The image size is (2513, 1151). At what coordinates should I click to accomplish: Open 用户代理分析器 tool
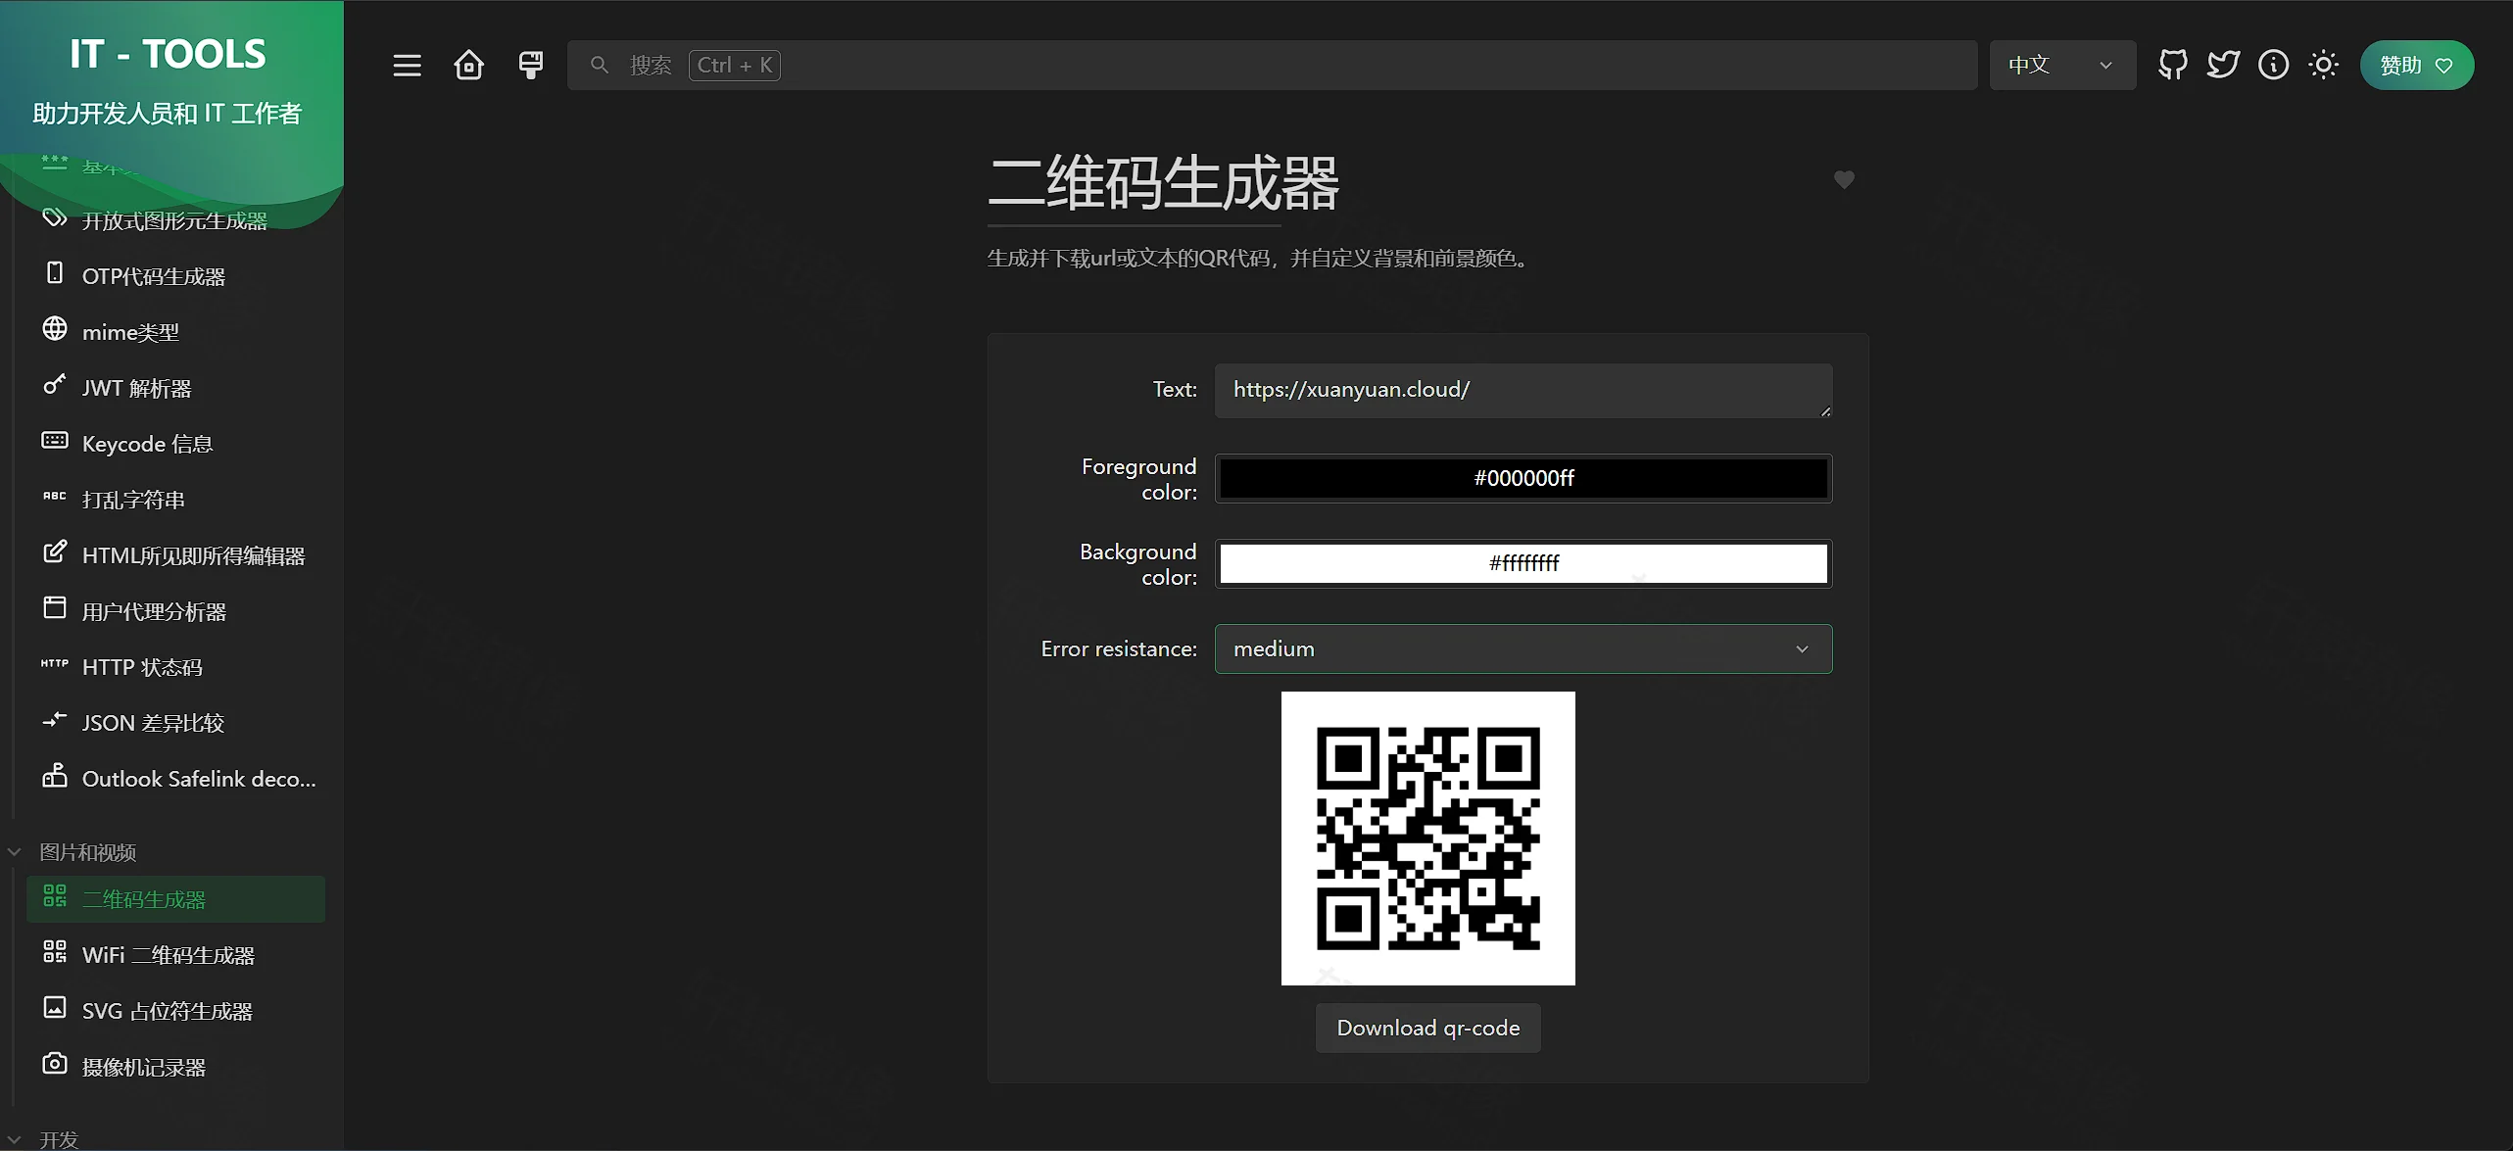[174, 612]
